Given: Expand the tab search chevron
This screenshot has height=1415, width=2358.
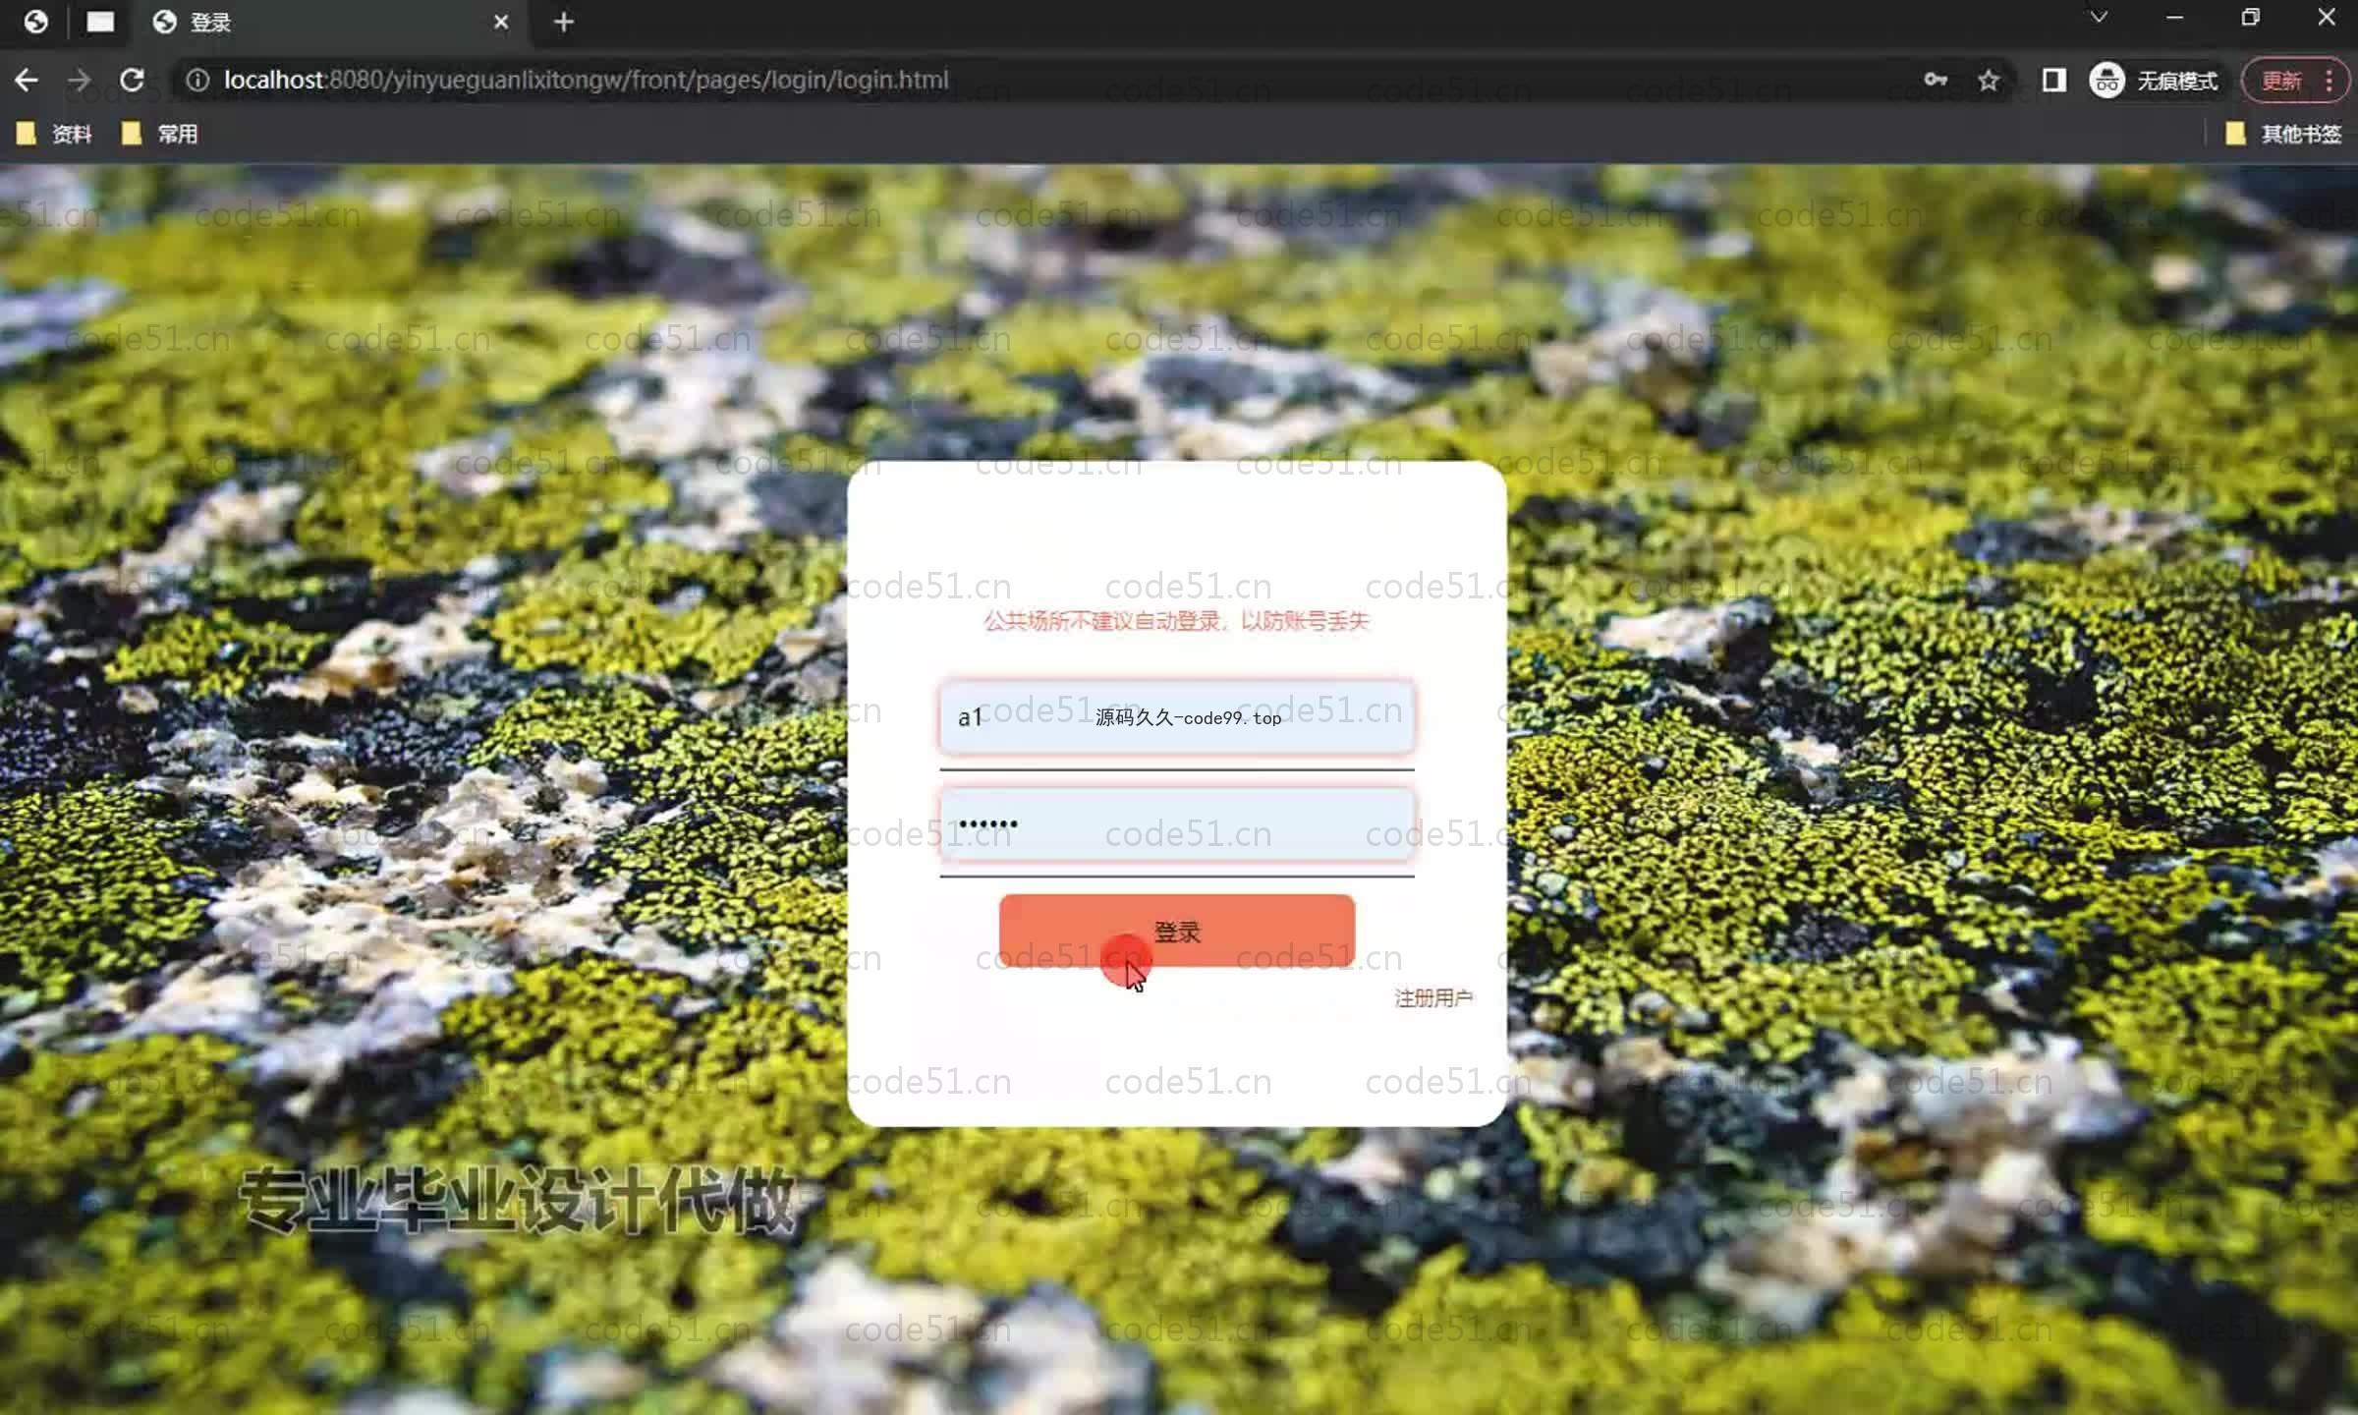Looking at the screenshot, I should tap(2099, 18).
